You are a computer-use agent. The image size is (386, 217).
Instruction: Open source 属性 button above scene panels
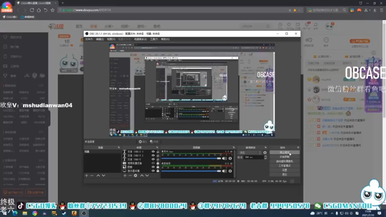(x=143, y=142)
